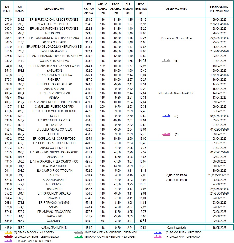
Task: Click the OBSERVACIONES column header
Action: point(176,9)
